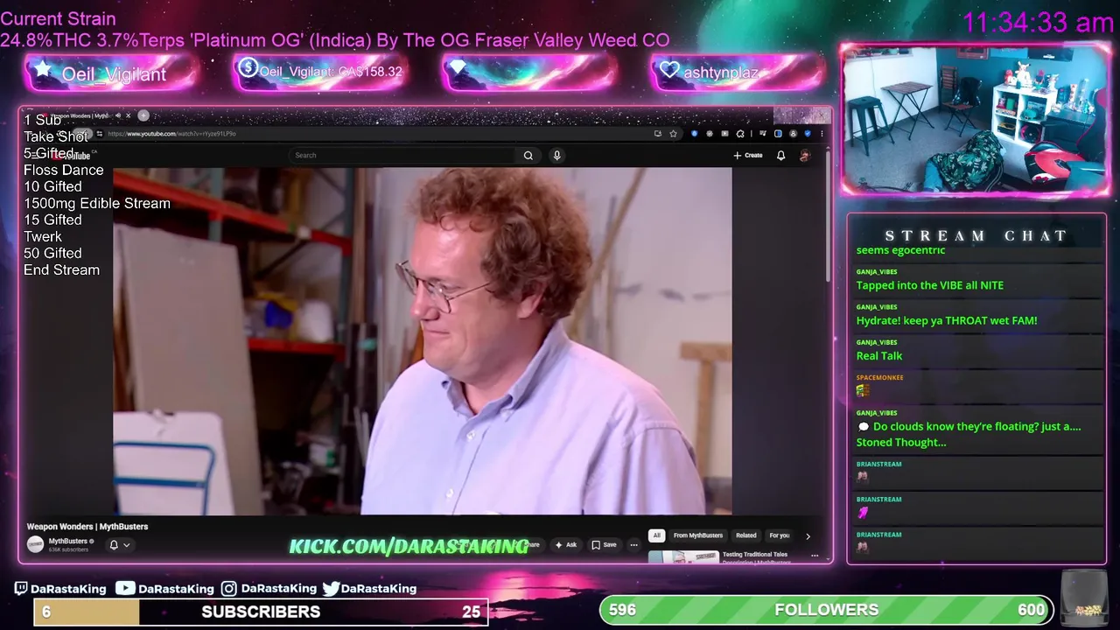Click the MythBusters channel name link
The width and height of the screenshot is (1120, 630).
click(68, 541)
